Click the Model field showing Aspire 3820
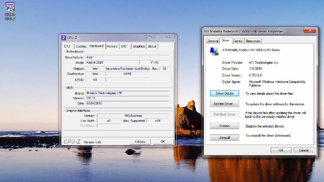The image size is (324, 182). (112, 62)
